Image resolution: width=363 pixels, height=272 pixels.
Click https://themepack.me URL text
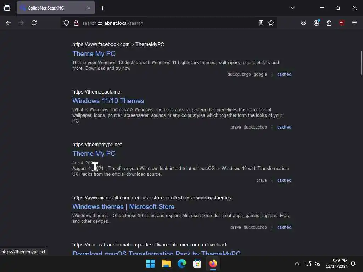(96, 92)
